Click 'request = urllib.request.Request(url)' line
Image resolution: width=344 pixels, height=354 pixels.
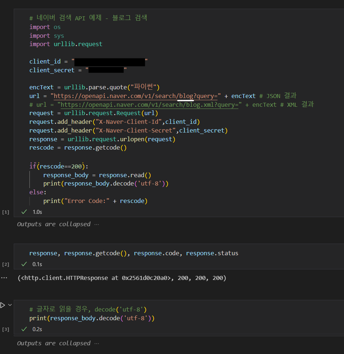point(94,113)
